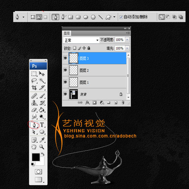Activate the Zoom magnifier tool
The width and height of the screenshot is (189, 189).
pos(42,147)
